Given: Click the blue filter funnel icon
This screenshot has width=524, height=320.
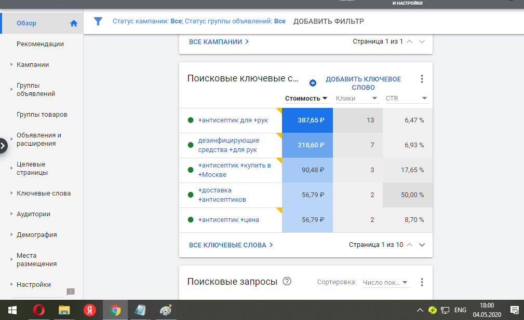Looking at the screenshot, I should pos(98,21).
